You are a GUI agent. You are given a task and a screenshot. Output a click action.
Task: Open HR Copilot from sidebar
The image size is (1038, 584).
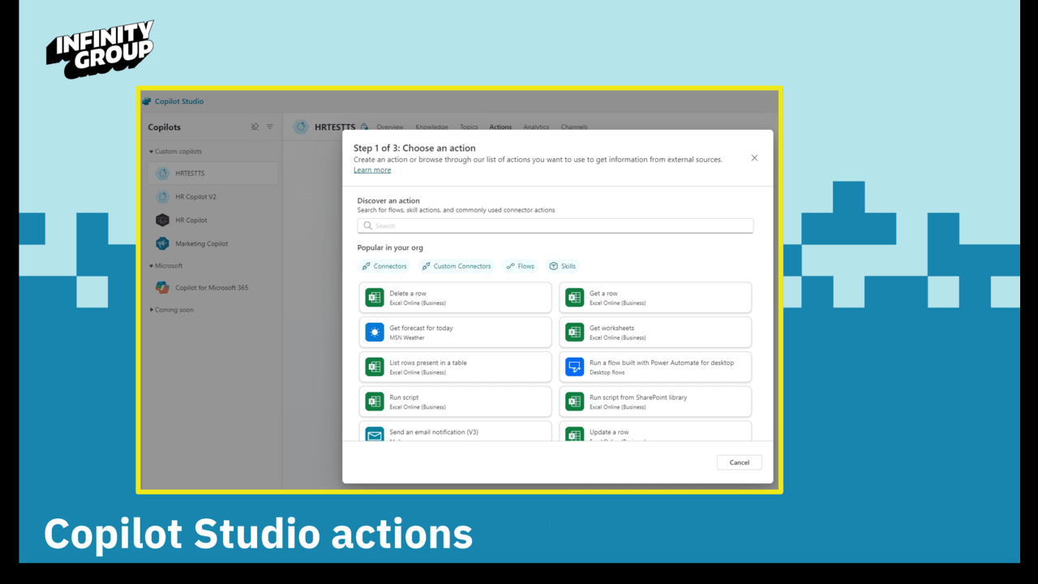(212, 220)
